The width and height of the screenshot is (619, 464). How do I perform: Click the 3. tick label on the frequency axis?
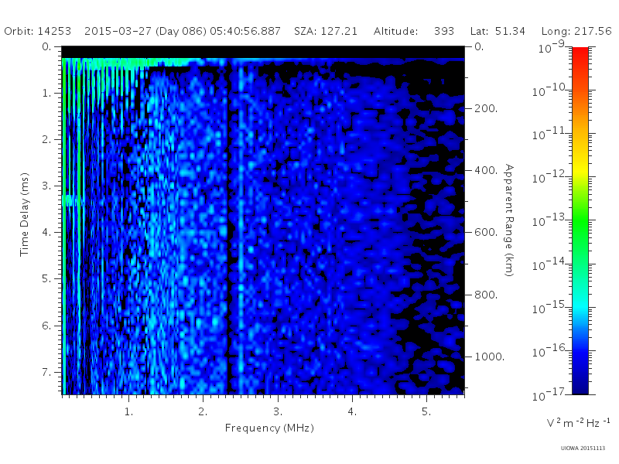pyautogui.click(x=278, y=411)
